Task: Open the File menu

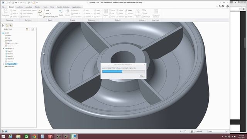Action: (4, 7)
